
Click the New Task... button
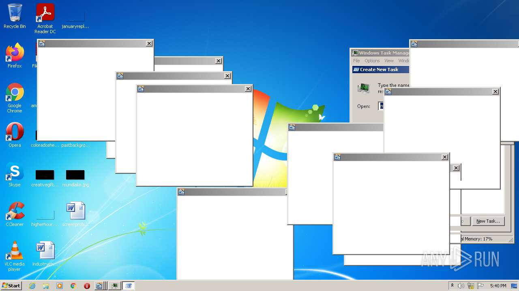(488, 221)
